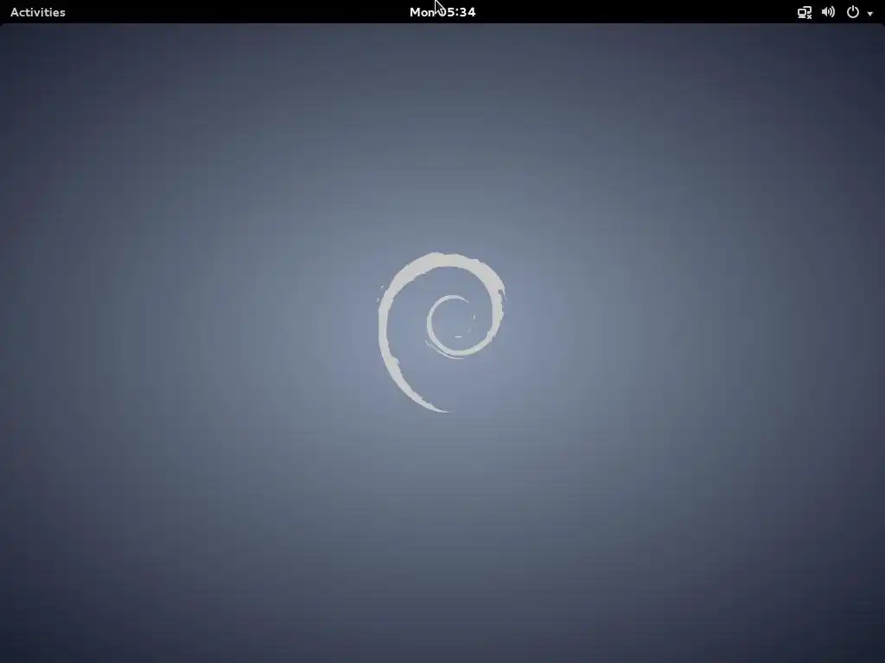Expand the system menu arrow

[869, 14]
